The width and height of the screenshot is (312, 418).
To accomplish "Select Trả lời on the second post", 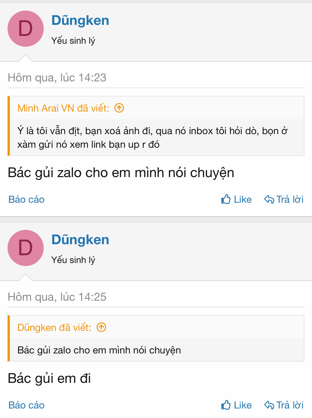I will coord(284,405).
